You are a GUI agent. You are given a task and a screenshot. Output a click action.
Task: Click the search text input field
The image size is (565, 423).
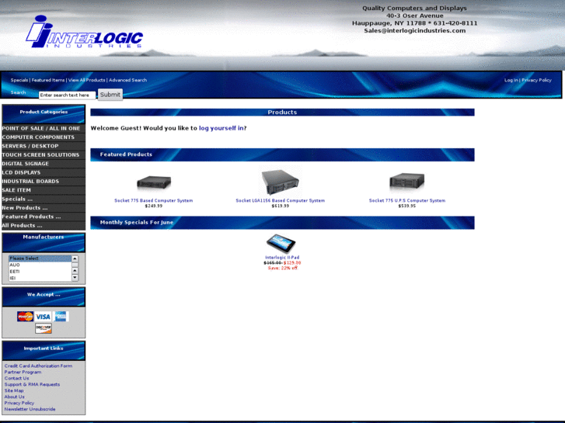pos(67,95)
